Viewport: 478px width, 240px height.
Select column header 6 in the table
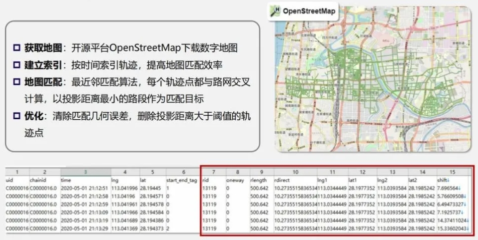point(183,172)
